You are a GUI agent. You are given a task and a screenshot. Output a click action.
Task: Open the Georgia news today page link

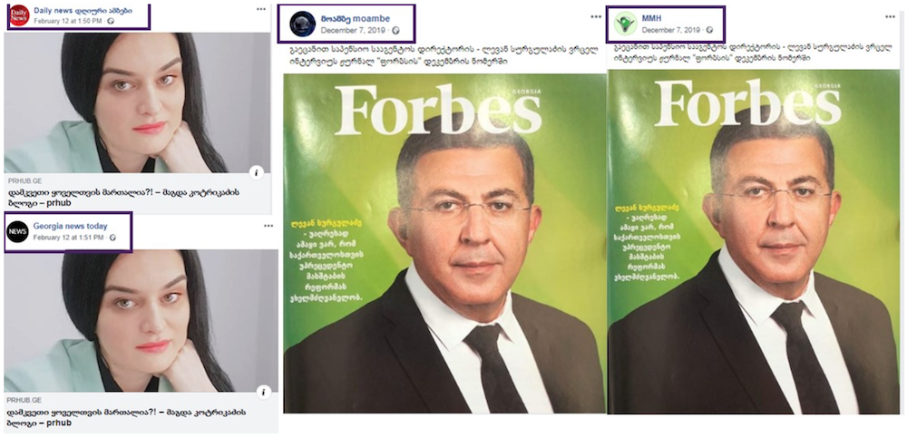point(70,226)
